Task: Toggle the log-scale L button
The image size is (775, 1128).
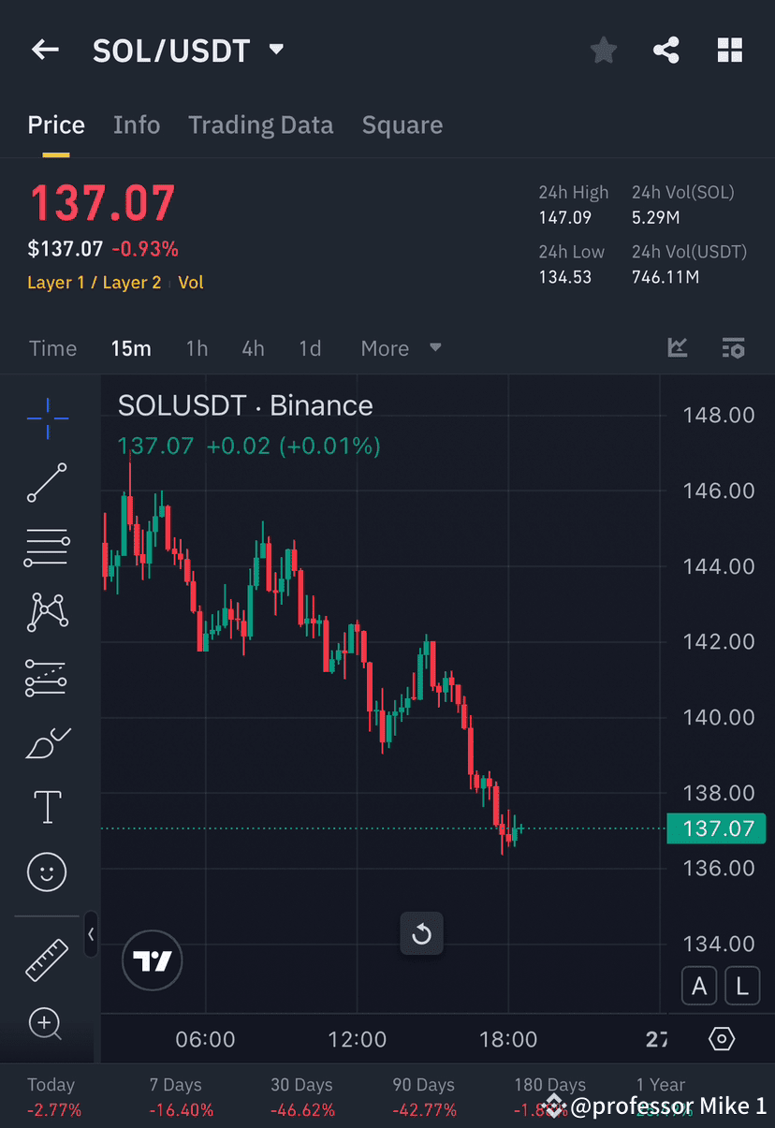Action: coord(742,986)
